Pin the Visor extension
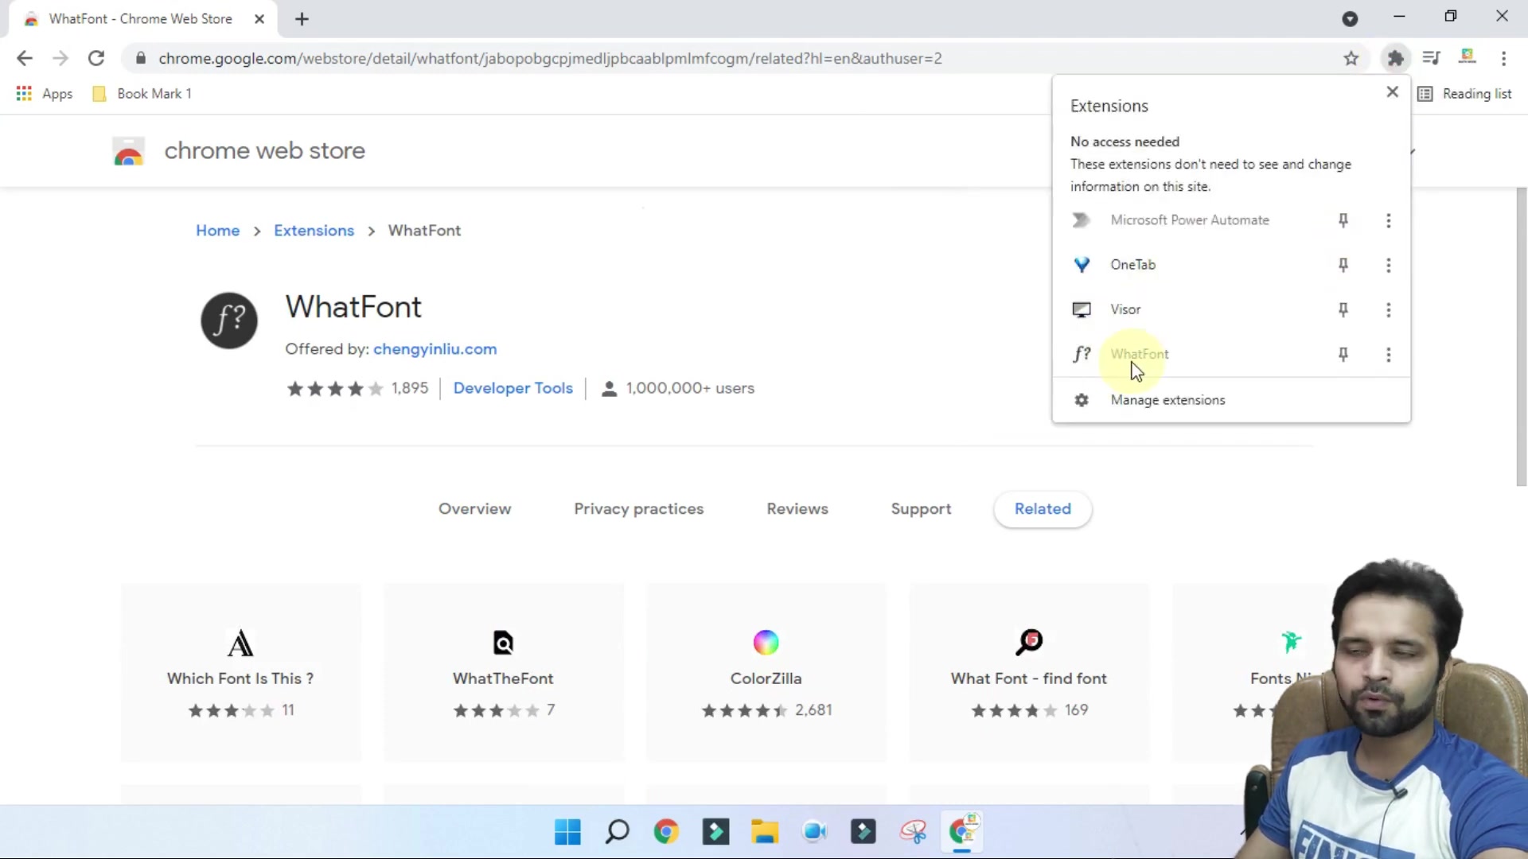 click(1343, 309)
